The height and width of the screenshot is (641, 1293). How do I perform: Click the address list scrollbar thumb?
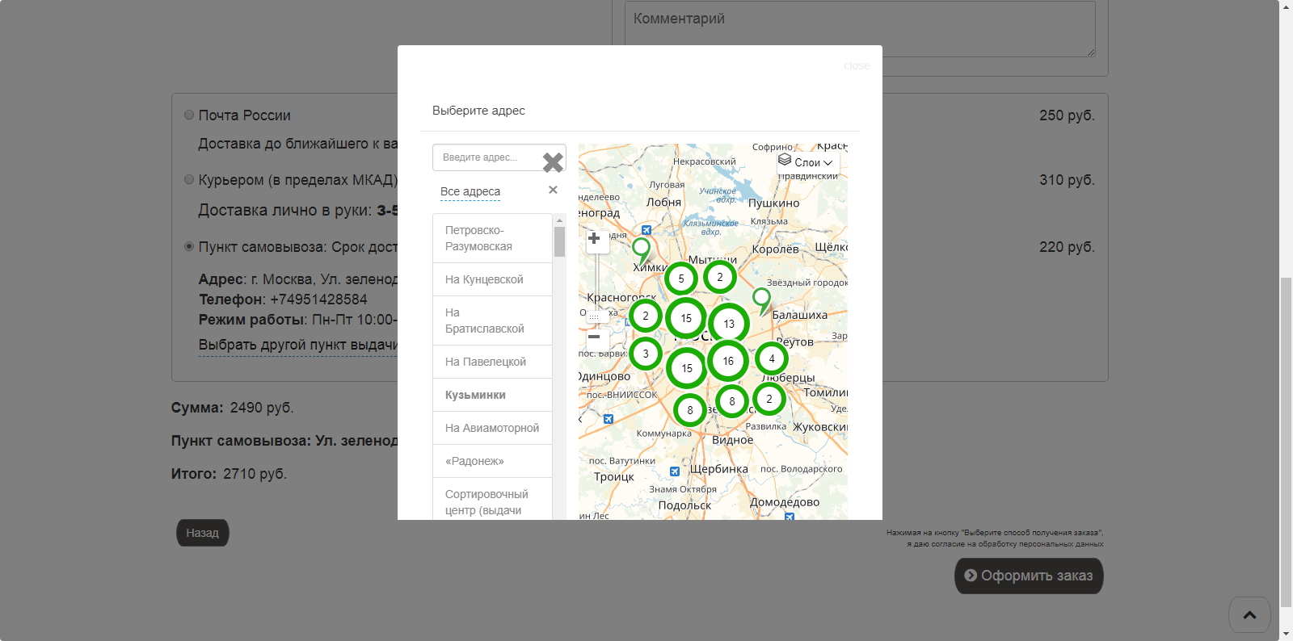tap(559, 241)
